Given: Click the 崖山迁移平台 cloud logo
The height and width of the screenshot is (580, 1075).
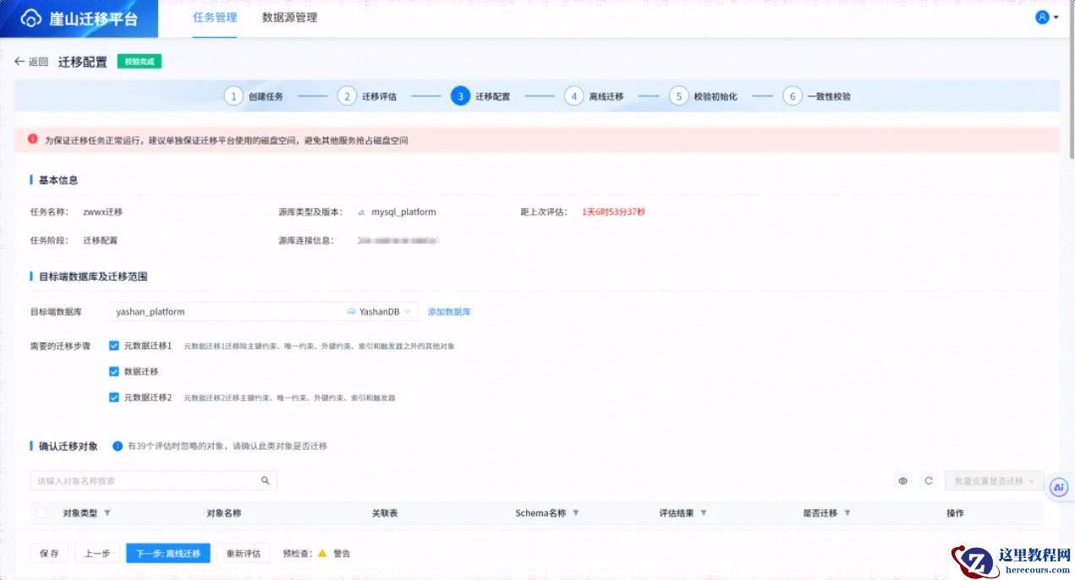Looking at the screenshot, I should pyautogui.click(x=31, y=19).
